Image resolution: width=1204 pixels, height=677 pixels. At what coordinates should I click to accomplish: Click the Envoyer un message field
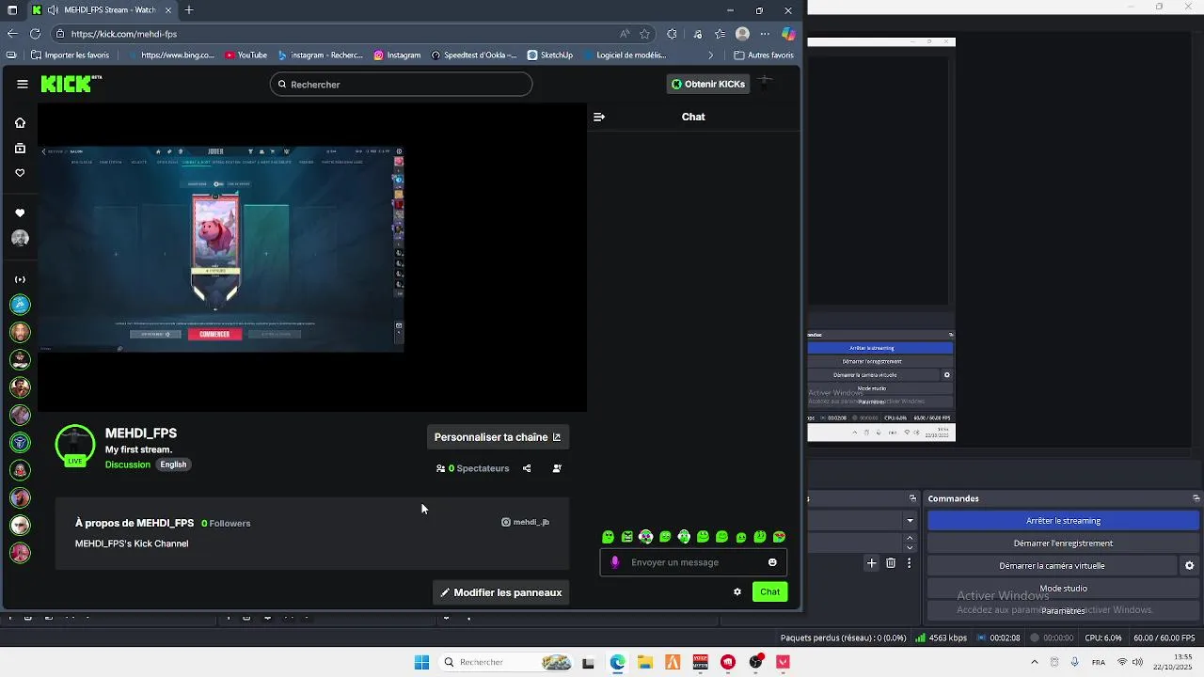pos(693,562)
